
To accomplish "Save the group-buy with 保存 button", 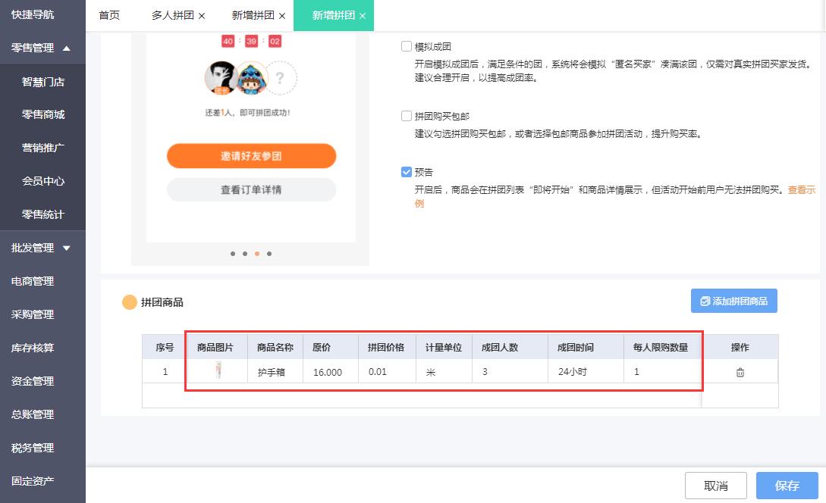I will 787,486.
